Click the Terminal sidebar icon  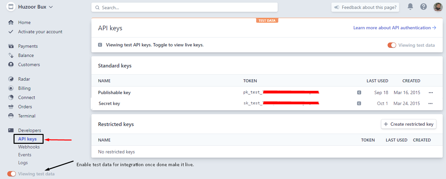(11, 116)
